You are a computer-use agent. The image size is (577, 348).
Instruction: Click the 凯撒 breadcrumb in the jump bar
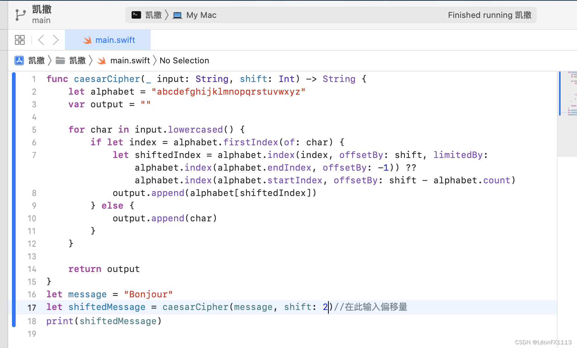point(36,60)
